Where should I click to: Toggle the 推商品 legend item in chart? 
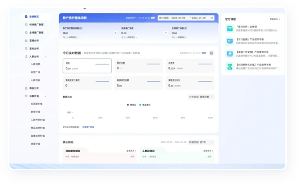coord(130,105)
